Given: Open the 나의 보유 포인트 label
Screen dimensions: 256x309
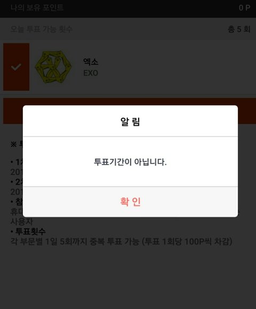Looking at the screenshot, I should point(37,7).
